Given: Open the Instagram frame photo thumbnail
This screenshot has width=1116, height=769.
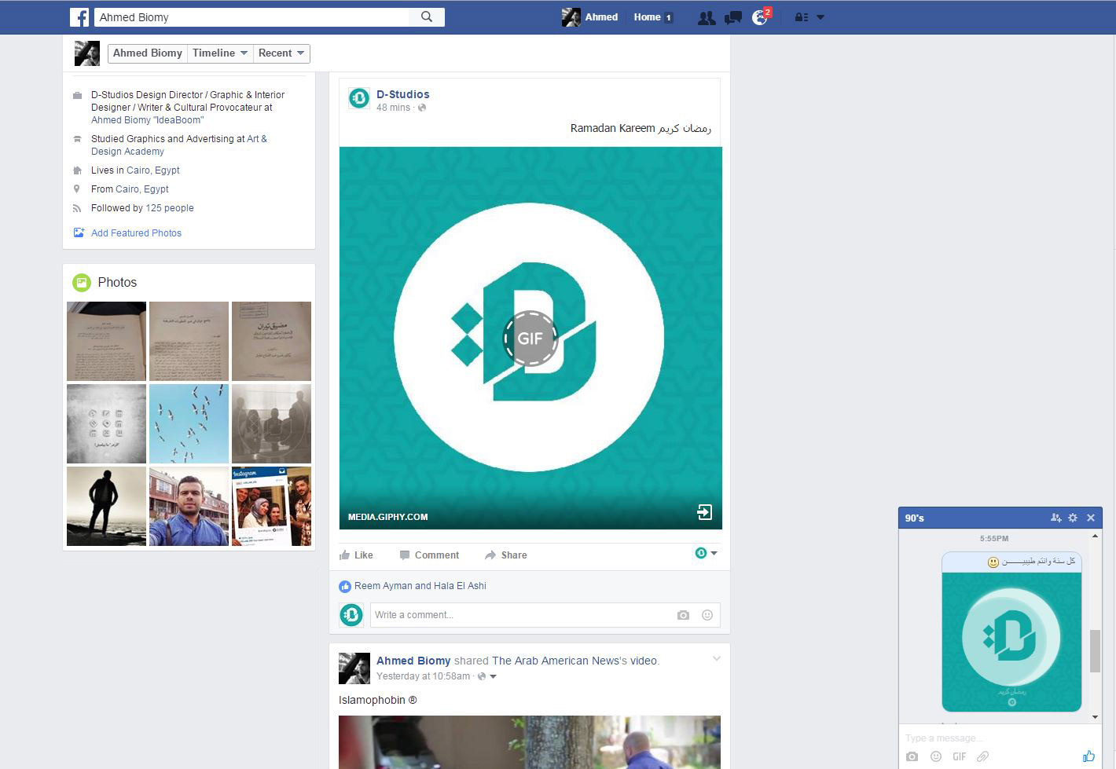Looking at the screenshot, I should point(271,506).
